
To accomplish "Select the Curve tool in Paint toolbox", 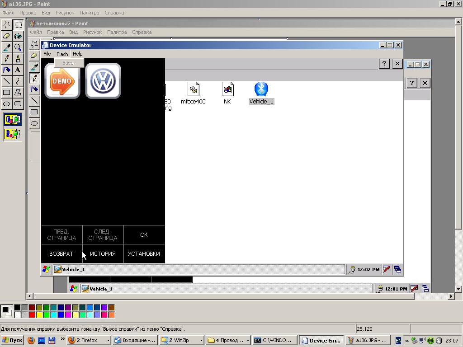I will 18,81.
